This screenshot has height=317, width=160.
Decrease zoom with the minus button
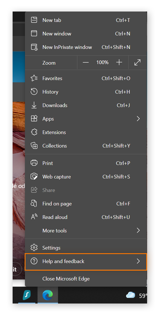[86, 62]
